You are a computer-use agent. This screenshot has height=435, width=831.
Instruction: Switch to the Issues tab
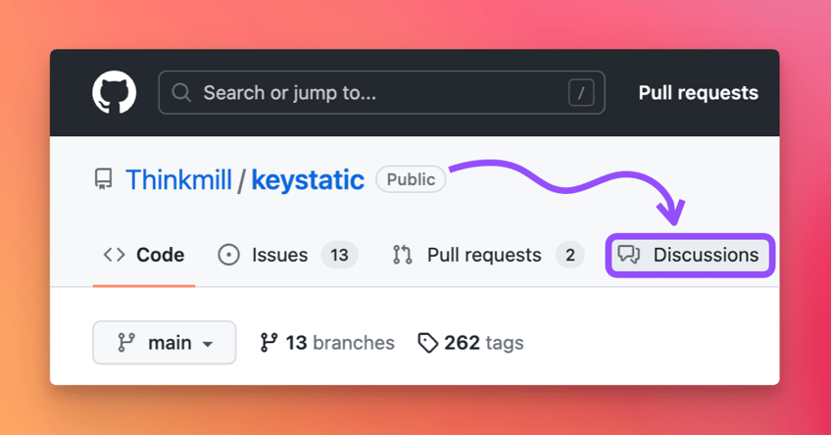point(288,255)
